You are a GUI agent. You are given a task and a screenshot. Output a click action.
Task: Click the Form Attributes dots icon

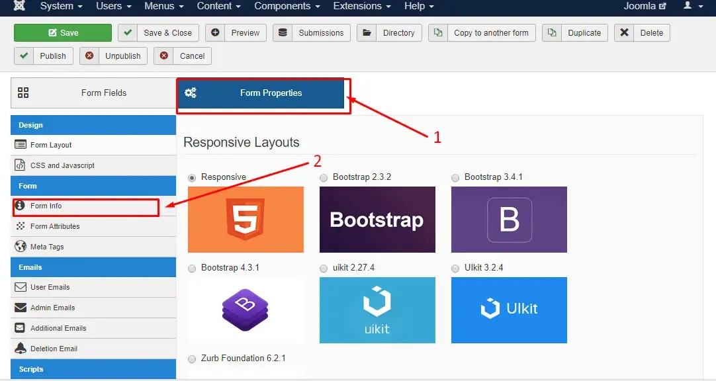tap(21, 226)
